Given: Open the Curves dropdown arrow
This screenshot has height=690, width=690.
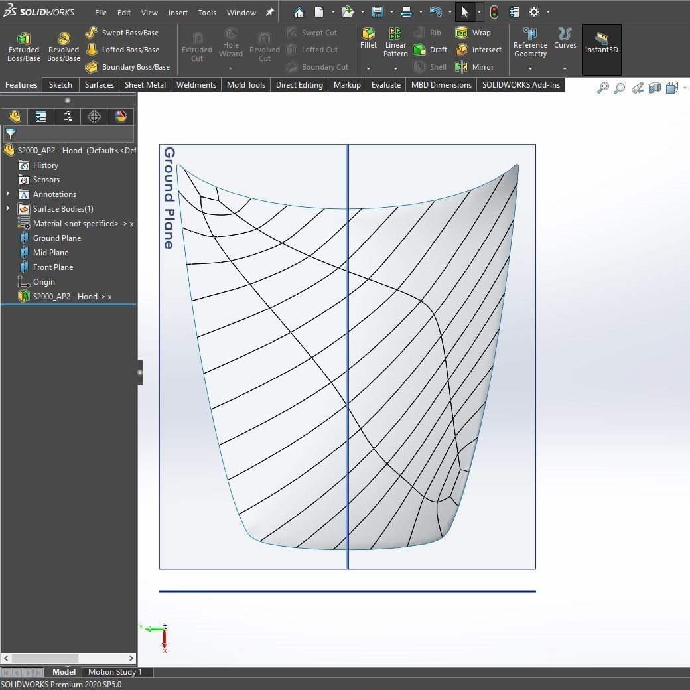Looking at the screenshot, I should (565, 68).
